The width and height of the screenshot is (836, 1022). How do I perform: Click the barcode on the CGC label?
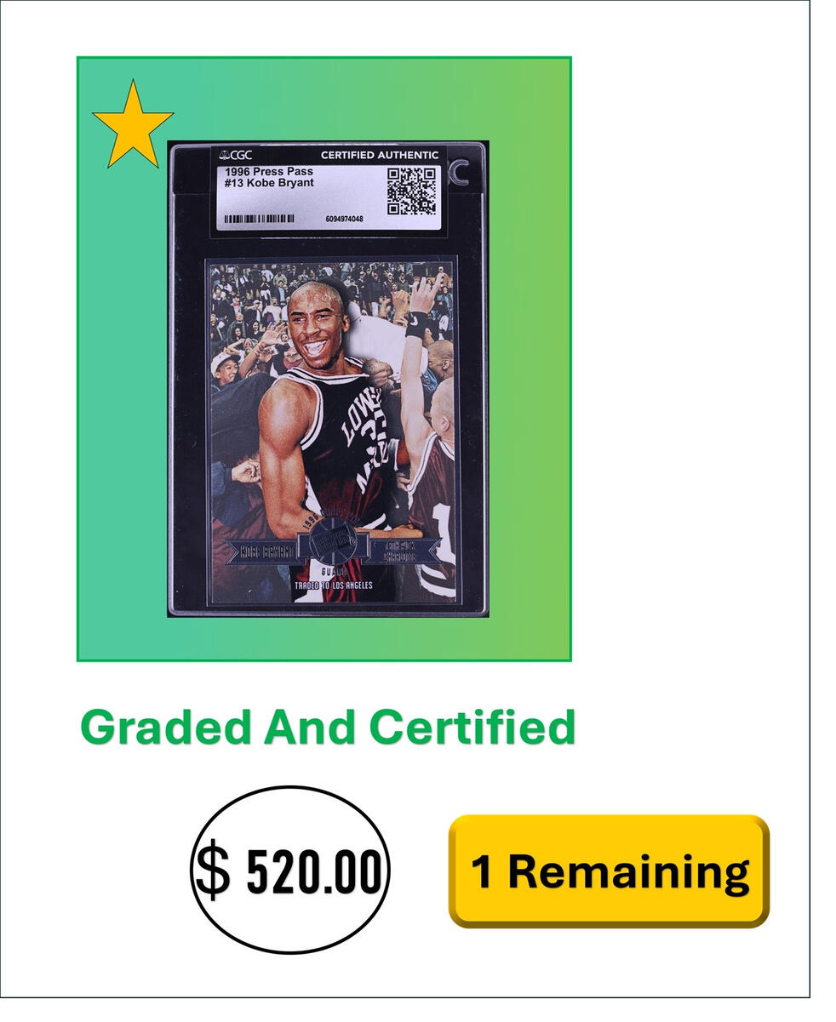tap(260, 219)
